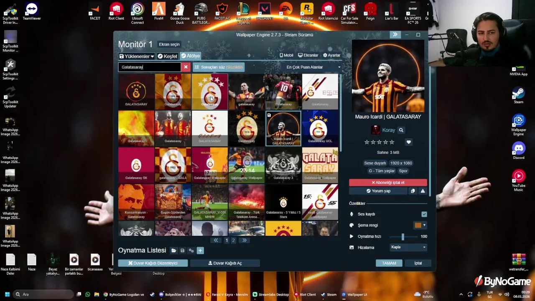Save playlist using the floppy disk icon
Image resolution: width=535 pixels, height=301 pixels.
(182, 250)
